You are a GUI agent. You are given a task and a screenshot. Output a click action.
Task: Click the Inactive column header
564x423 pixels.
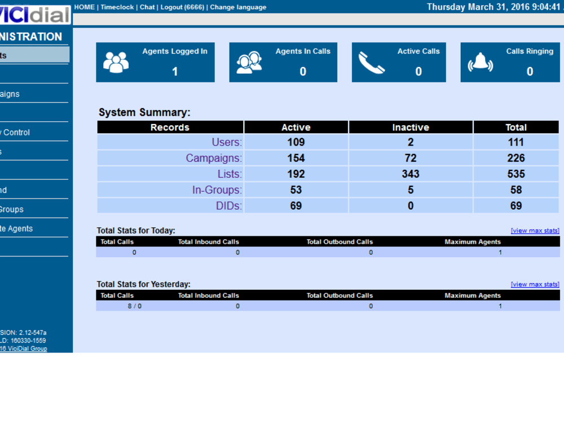click(411, 127)
